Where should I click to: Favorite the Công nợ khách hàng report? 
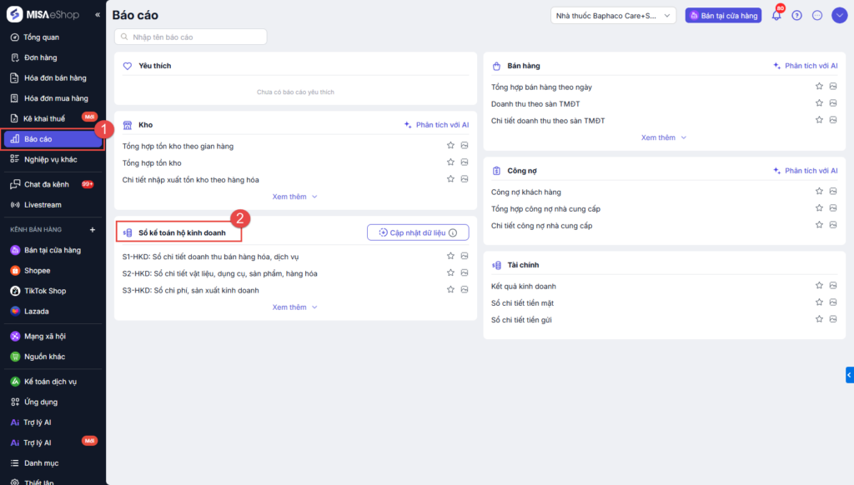(x=820, y=192)
